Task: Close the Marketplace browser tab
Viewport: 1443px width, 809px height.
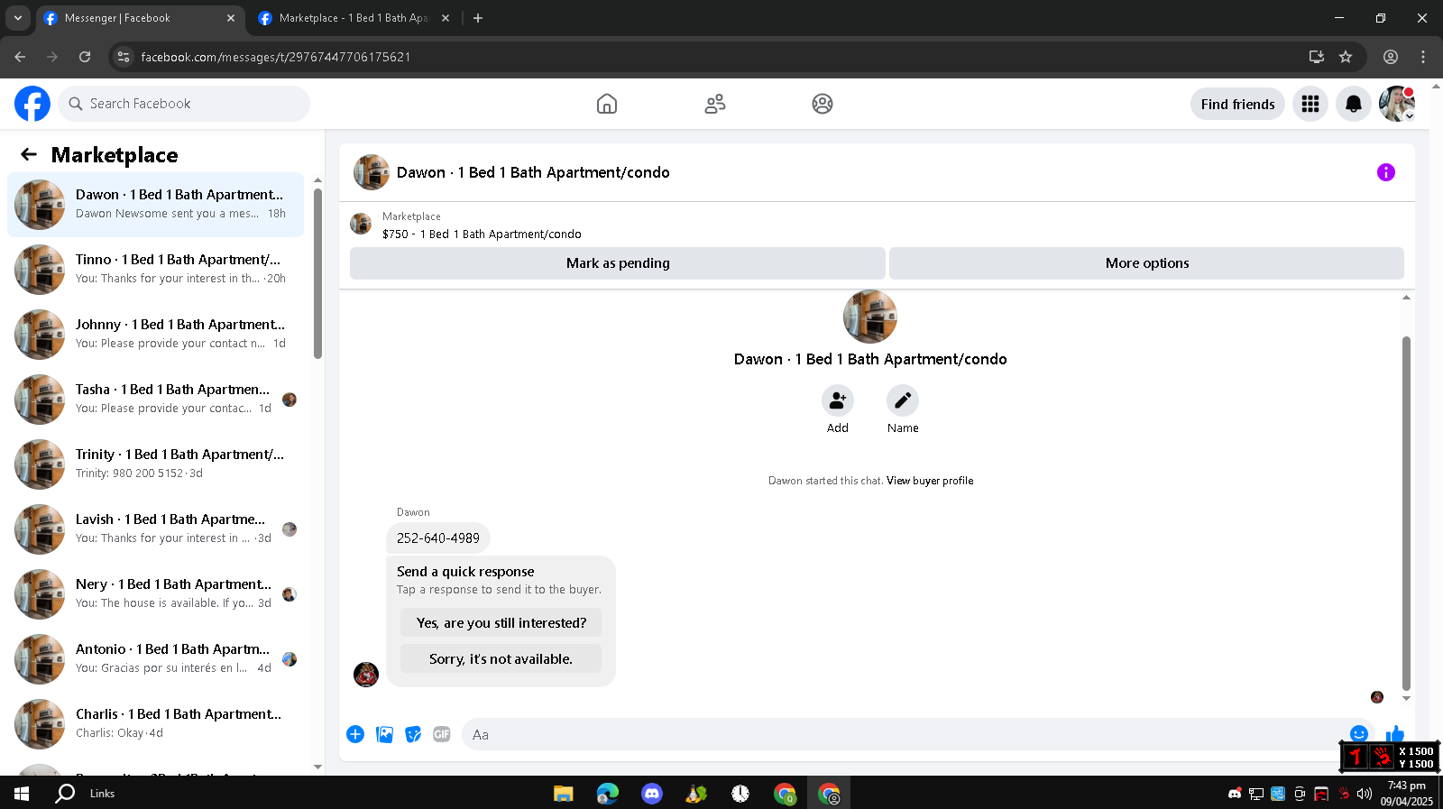Action: pos(446,18)
